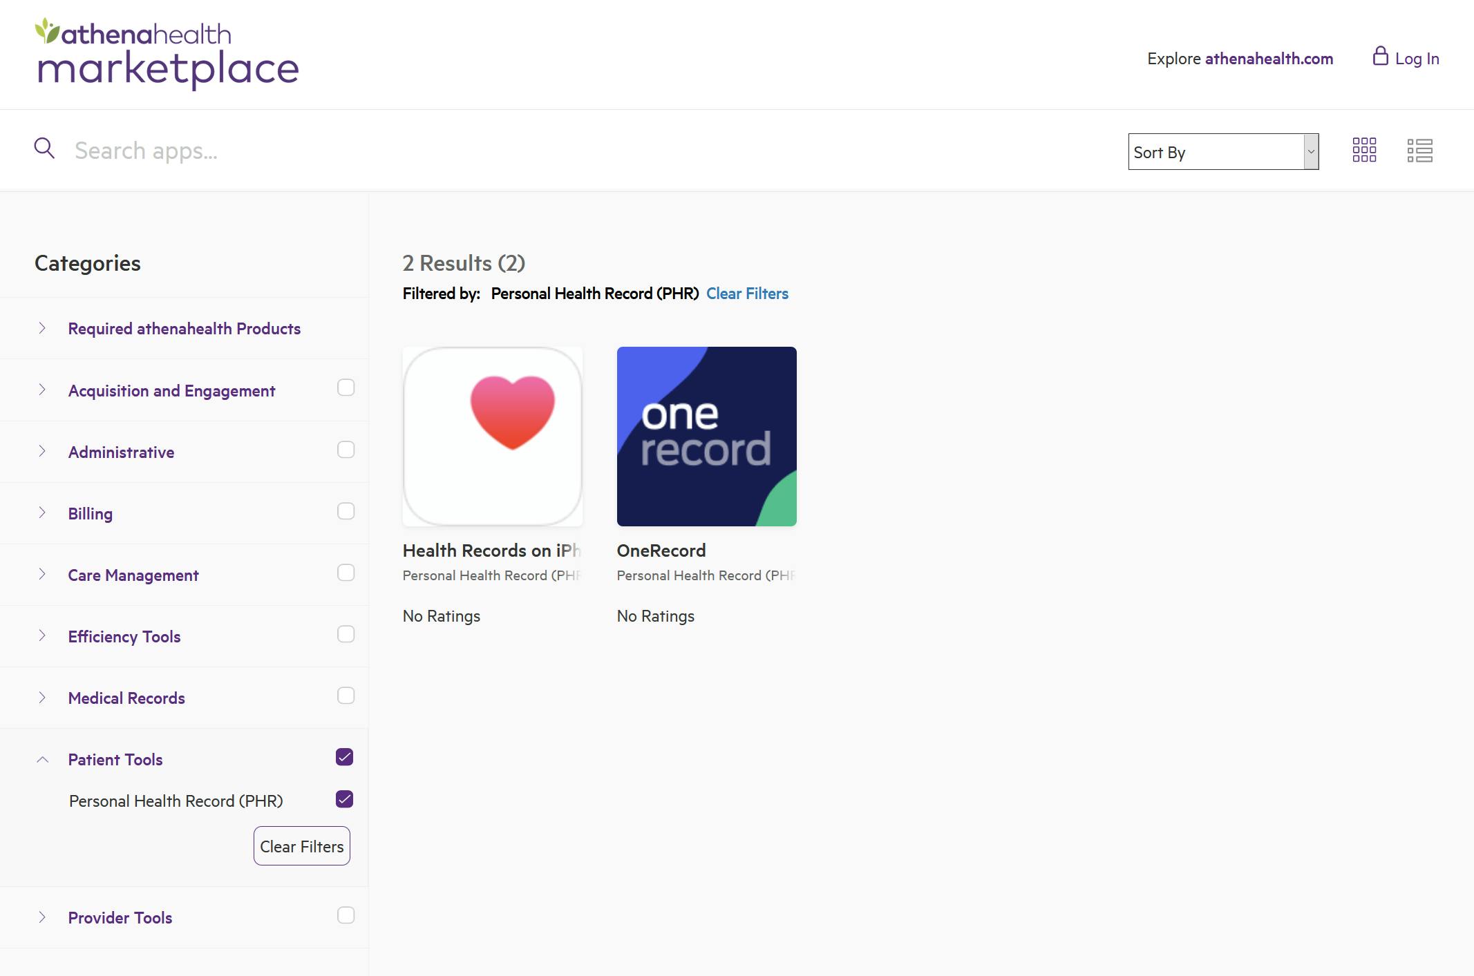This screenshot has height=976, width=1474.
Task: Expand the Billing category
Action: [x=41, y=513]
